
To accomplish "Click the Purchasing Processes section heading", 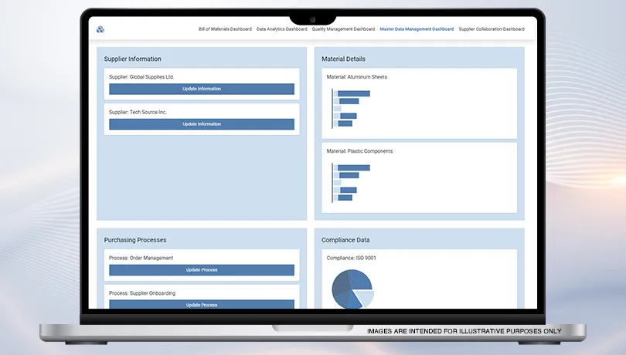I will tap(135, 240).
